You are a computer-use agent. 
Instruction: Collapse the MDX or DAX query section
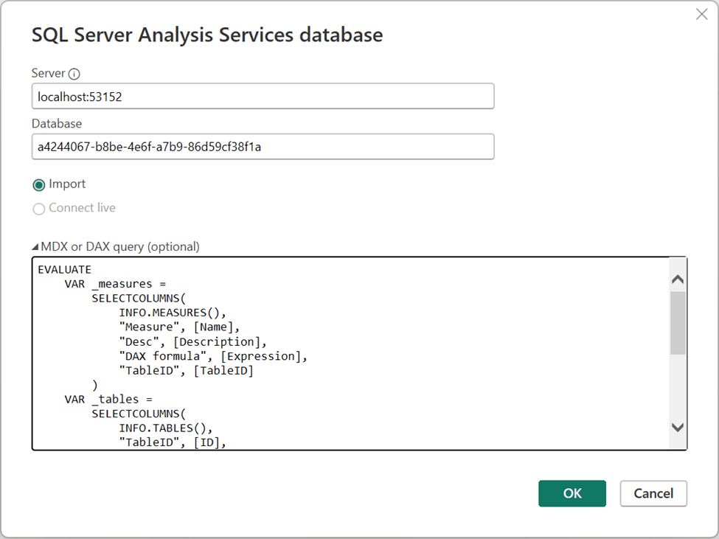(x=36, y=247)
